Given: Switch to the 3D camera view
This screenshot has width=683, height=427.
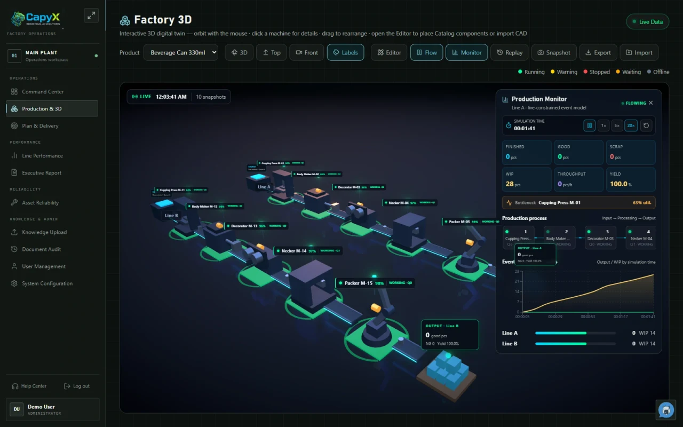Looking at the screenshot, I should pyautogui.click(x=239, y=52).
